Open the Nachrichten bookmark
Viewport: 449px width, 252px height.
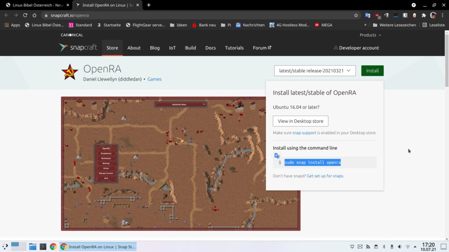coord(250,25)
